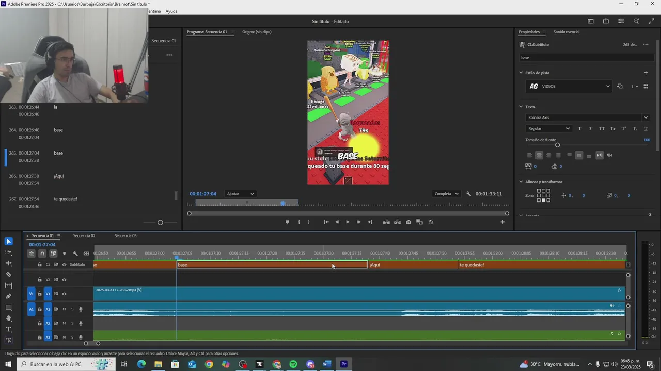
Task: Click the Extract button in Program monitor
Action: pyautogui.click(x=397, y=222)
